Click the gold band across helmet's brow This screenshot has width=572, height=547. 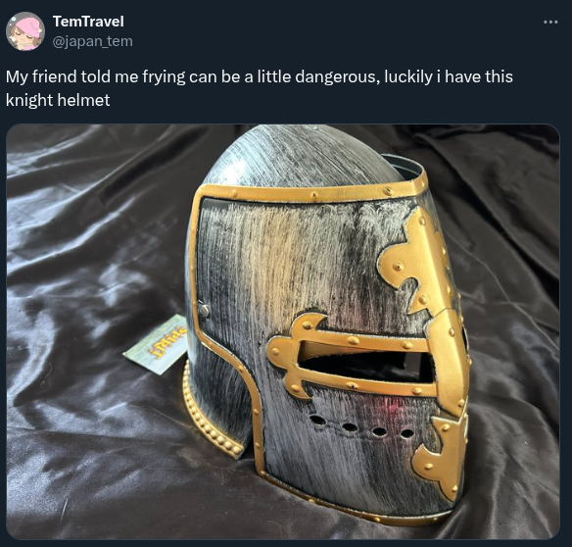(310, 193)
